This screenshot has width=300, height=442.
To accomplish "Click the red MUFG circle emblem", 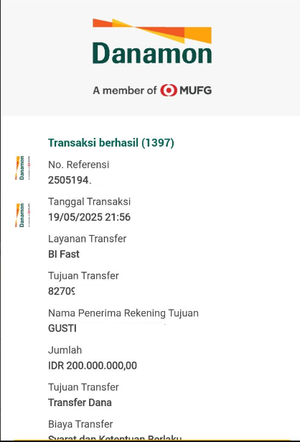I will [x=169, y=91].
